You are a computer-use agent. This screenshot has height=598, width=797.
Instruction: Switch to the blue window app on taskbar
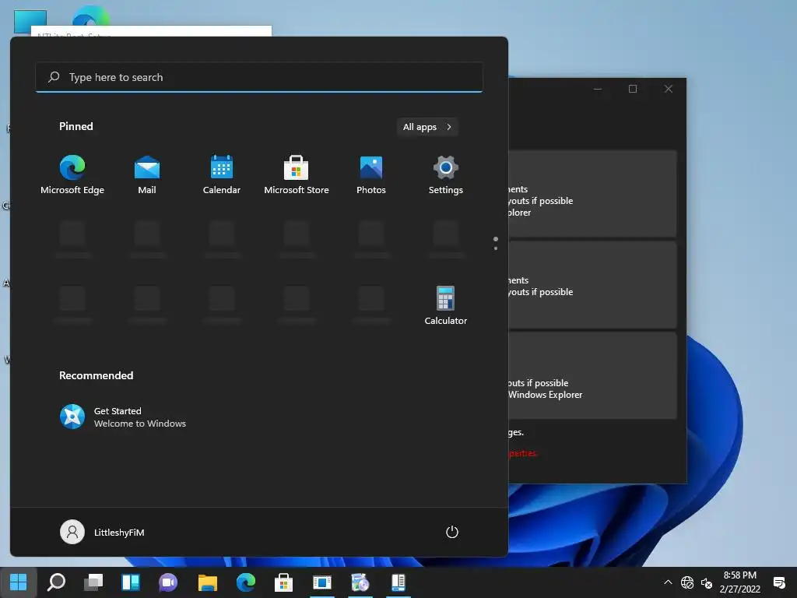coord(322,582)
